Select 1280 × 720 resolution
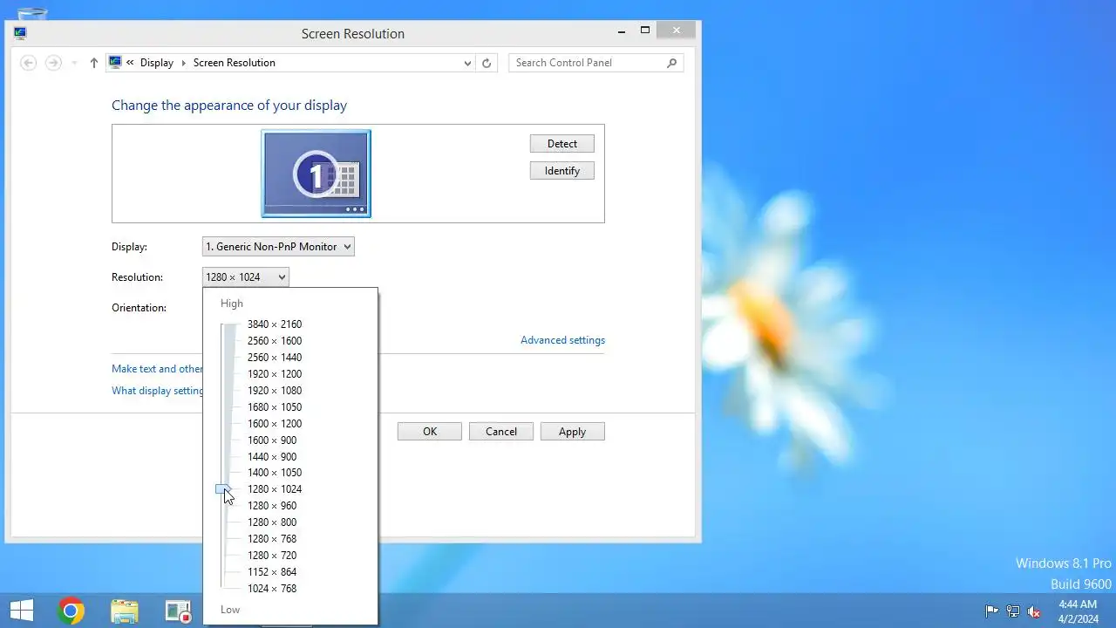Viewport: 1116px width, 628px height. coord(272,556)
